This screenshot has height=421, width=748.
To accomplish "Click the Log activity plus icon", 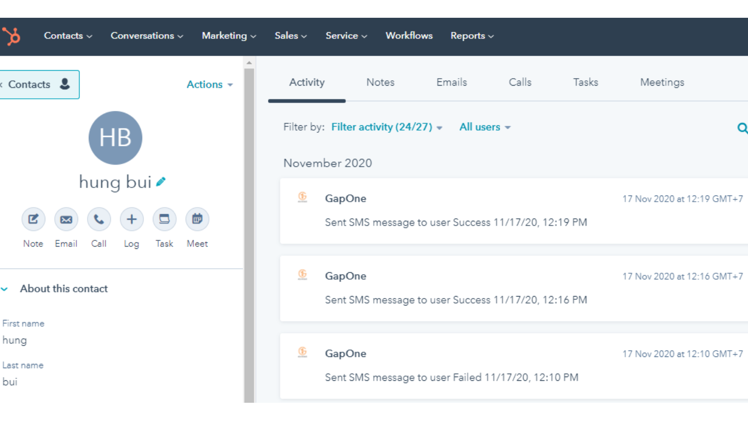I will (131, 219).
